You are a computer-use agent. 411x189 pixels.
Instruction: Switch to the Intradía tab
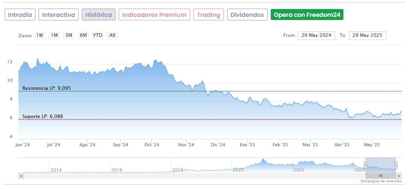coord(20,15)
